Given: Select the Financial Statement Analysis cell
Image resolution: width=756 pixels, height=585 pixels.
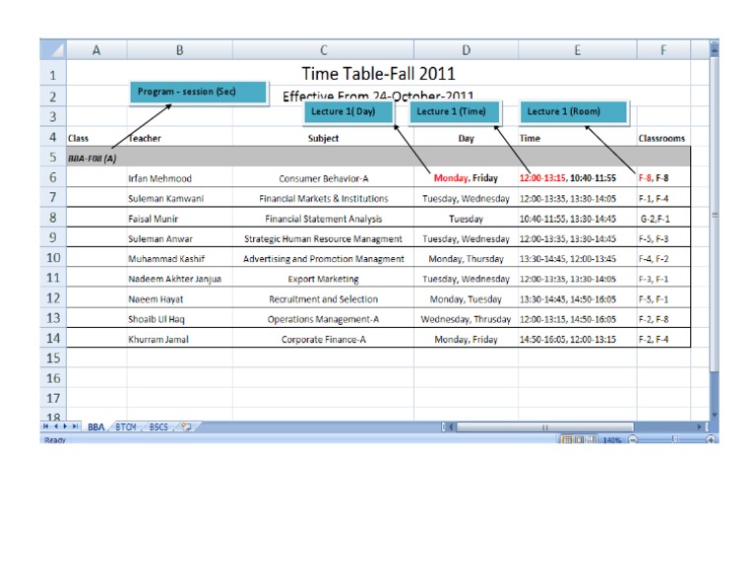Looking at the screenshot, I should click(323, 219).
